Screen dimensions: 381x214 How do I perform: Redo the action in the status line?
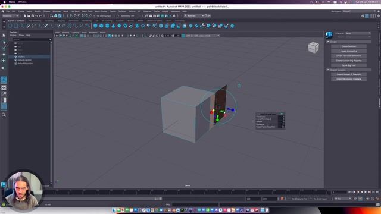40,16
